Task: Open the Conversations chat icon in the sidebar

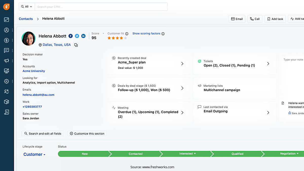Action: click(7, 50)
